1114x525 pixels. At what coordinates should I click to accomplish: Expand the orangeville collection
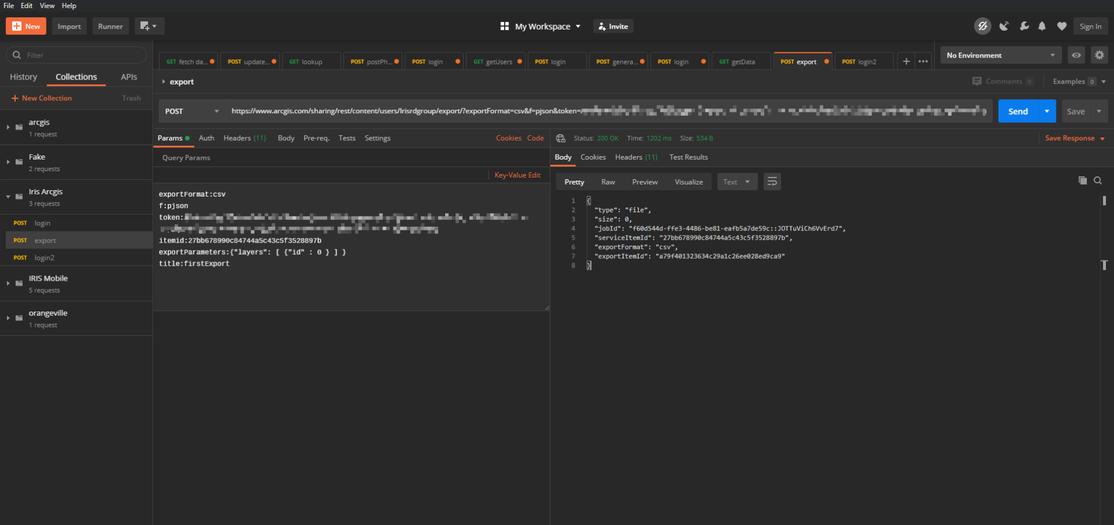[8, 318]
